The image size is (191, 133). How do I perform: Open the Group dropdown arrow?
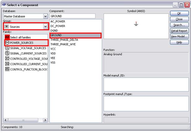[45, 26]
